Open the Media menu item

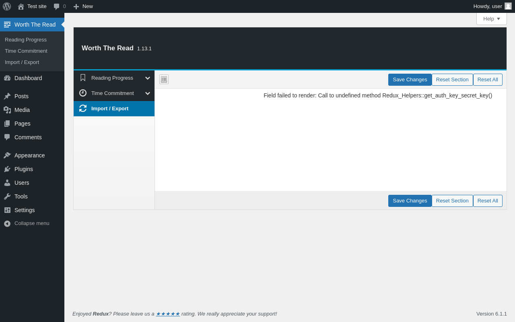(x=32, y=110)
